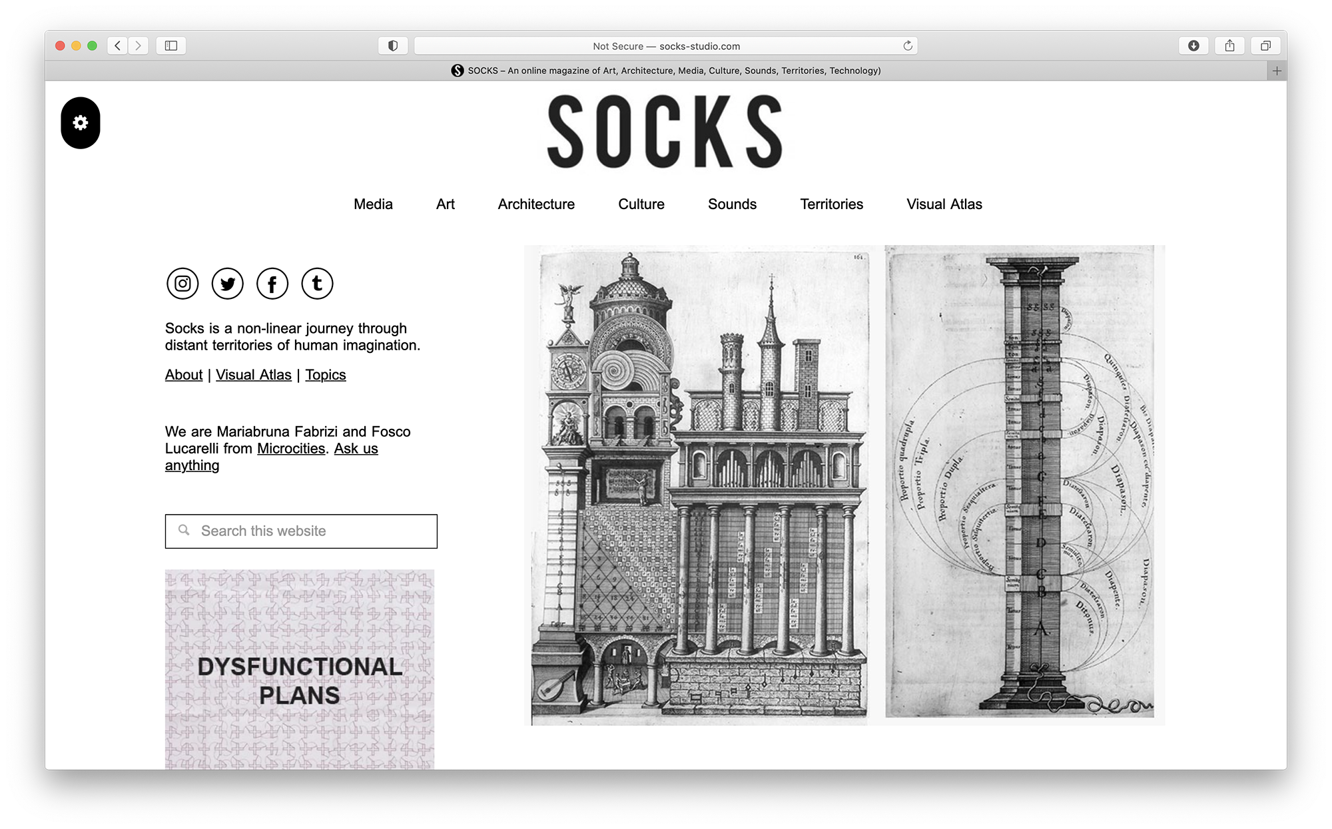Show the tab overview
Screen dimensions: 1332x829
[1265, 46]
